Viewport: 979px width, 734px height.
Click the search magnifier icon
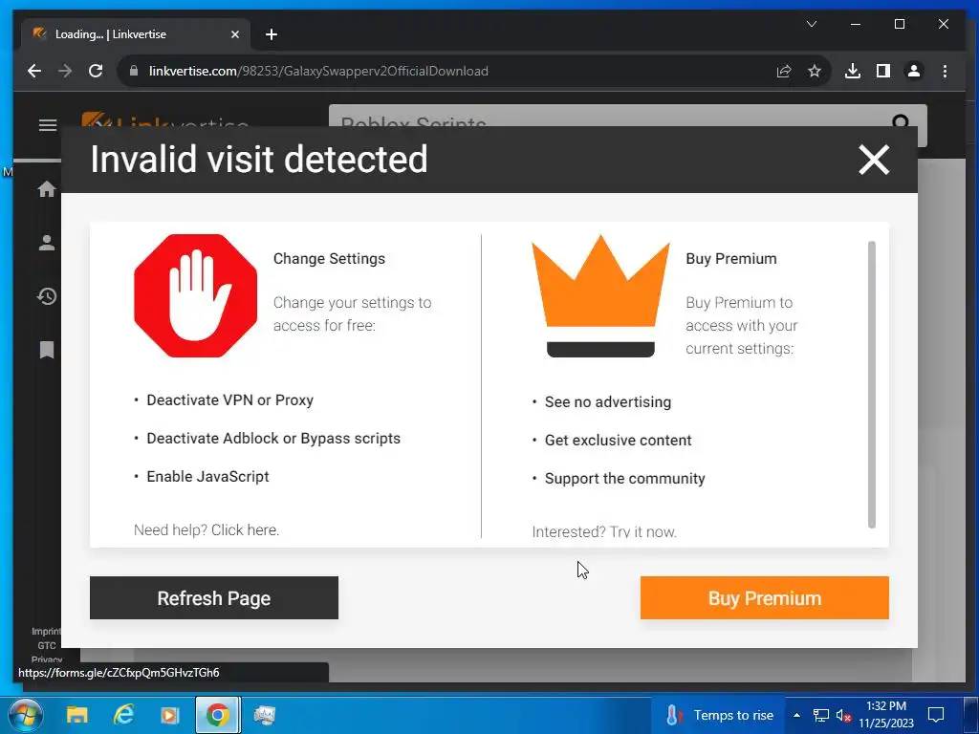[901, 122]
